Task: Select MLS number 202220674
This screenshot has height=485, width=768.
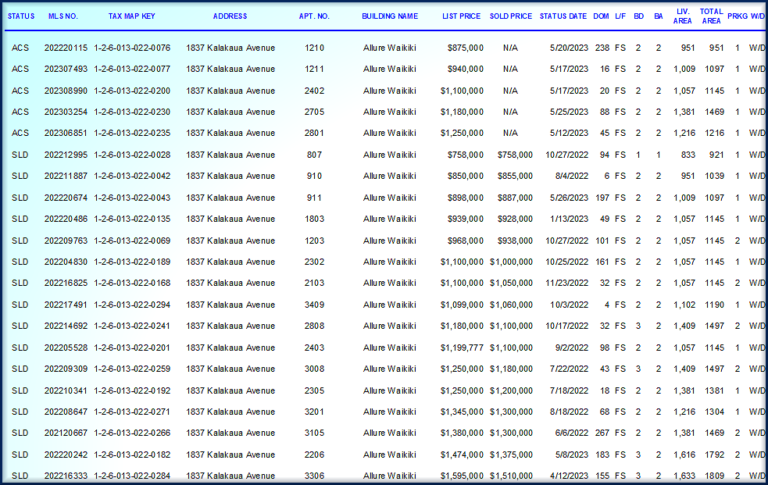Action: point(66,198)
